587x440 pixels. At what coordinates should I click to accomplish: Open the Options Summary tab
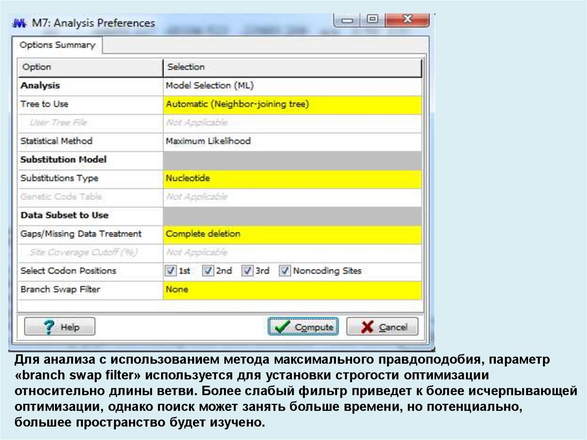pos(57,45)
